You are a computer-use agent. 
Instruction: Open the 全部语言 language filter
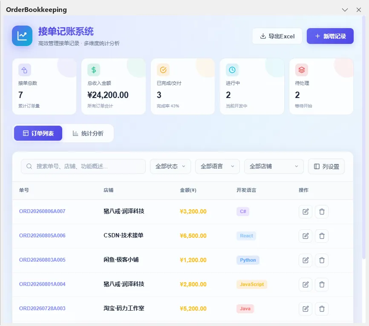click(217, 167)
